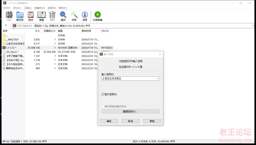Click the date 2022/8/16 cell
This screenshot has width=256, height=145.
pyautogui.click(x=90, y=52)
